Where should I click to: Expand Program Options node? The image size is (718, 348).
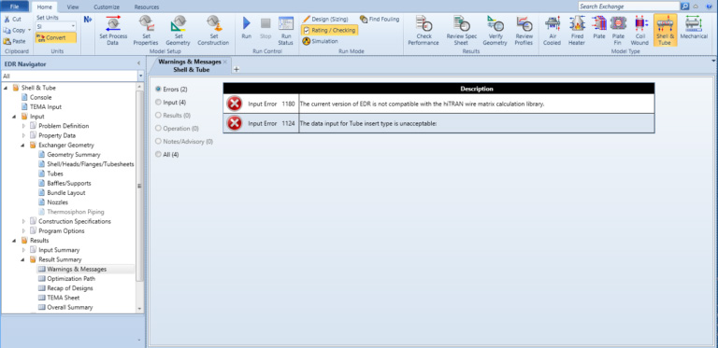pyautogui.click(x=23, y=231)
